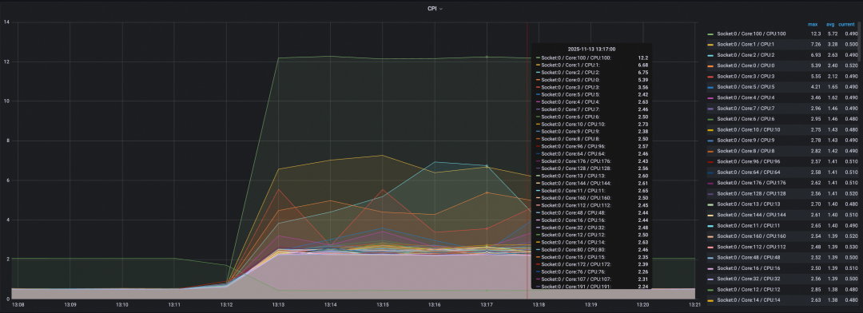Click the Core:0 / CPU:0 legend color swatch
Screen dimensions: 863x313
point(710,66)
